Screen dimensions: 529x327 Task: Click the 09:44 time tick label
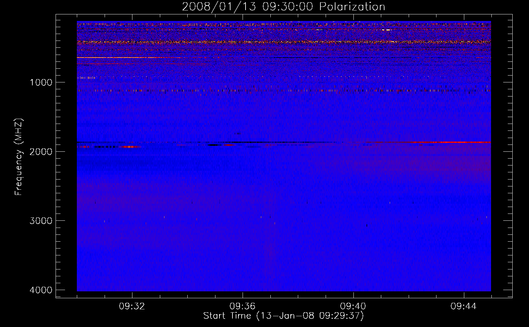click(x=464, y=306)
